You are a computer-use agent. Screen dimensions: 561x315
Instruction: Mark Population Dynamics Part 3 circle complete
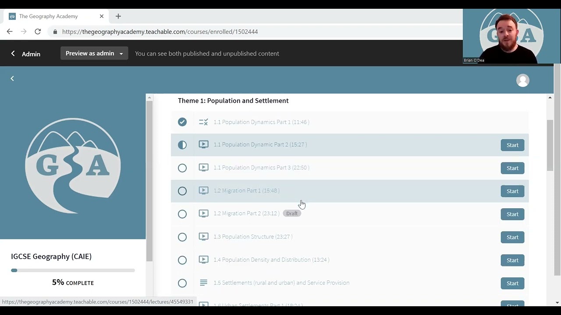pos(182,168)
